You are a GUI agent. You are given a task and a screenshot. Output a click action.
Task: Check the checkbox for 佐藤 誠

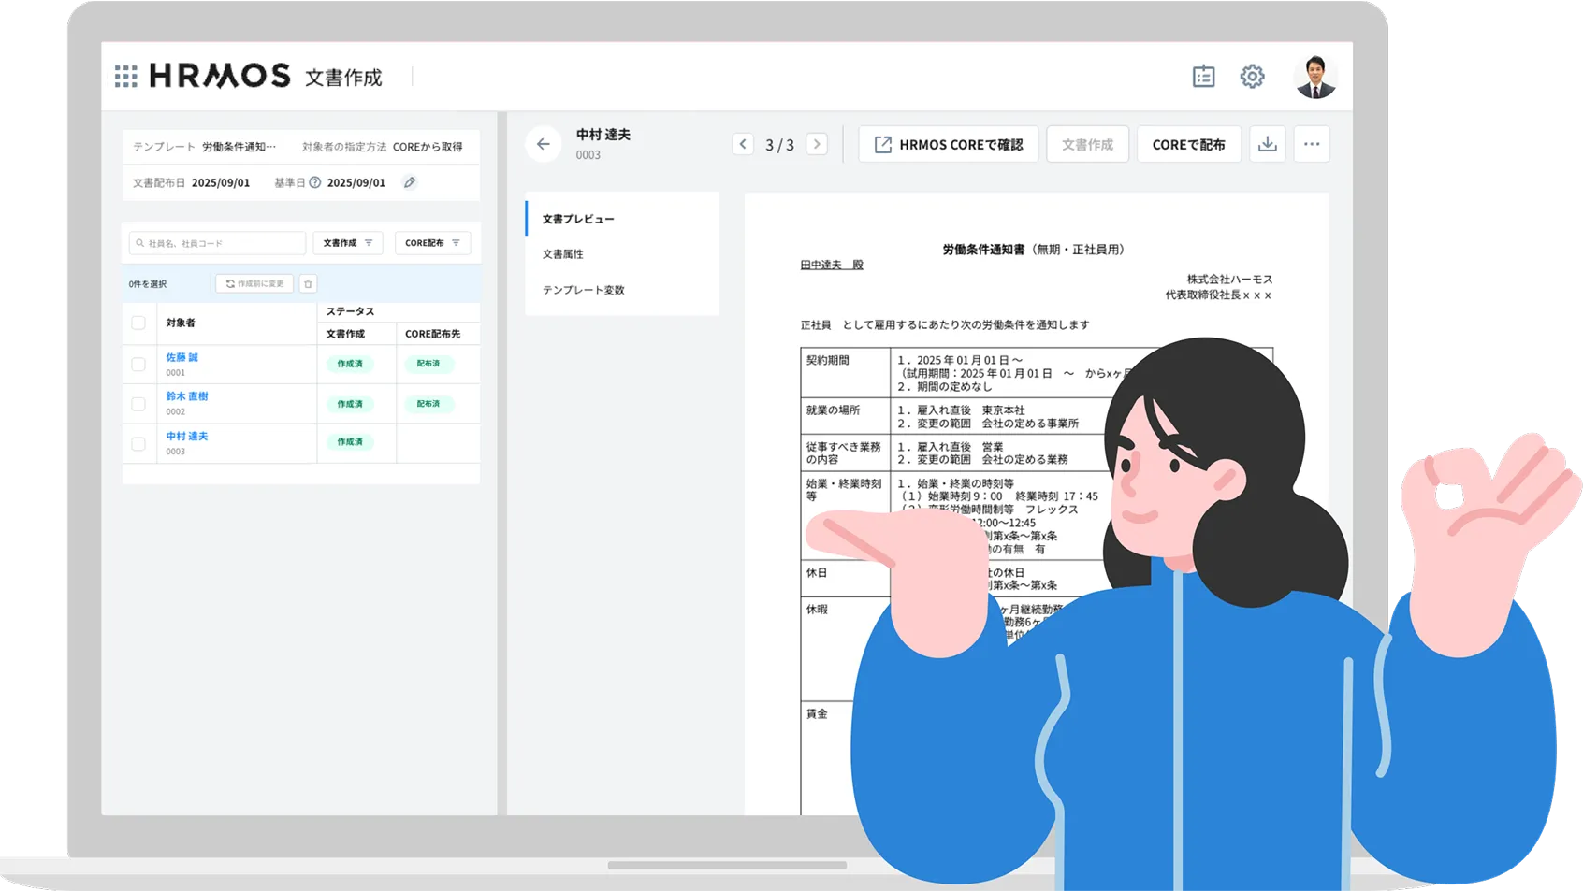coord(138,364)
